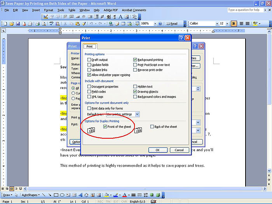Click Cancel in the Print options dialog

179,150
